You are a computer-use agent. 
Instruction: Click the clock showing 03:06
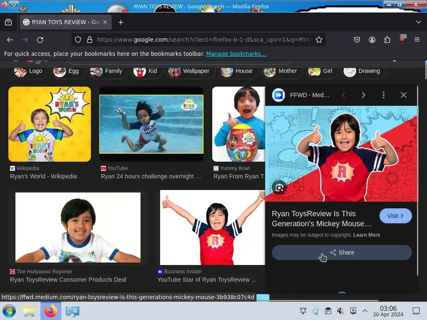coord(388,311)
